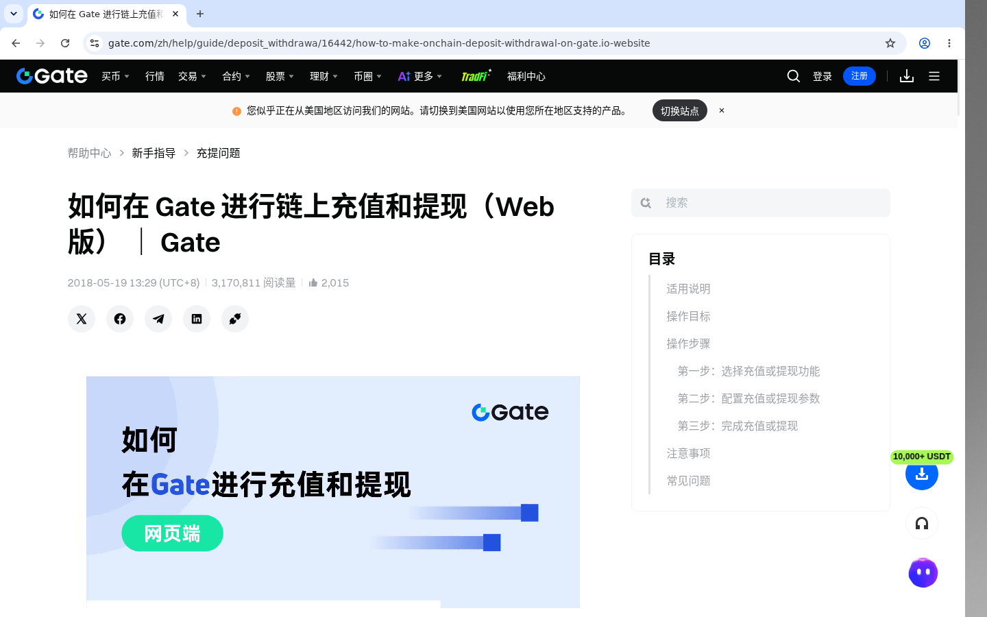Jump to 常见问题 section
The height and width of the screenshot is (617, 987).
pos(688,481)
